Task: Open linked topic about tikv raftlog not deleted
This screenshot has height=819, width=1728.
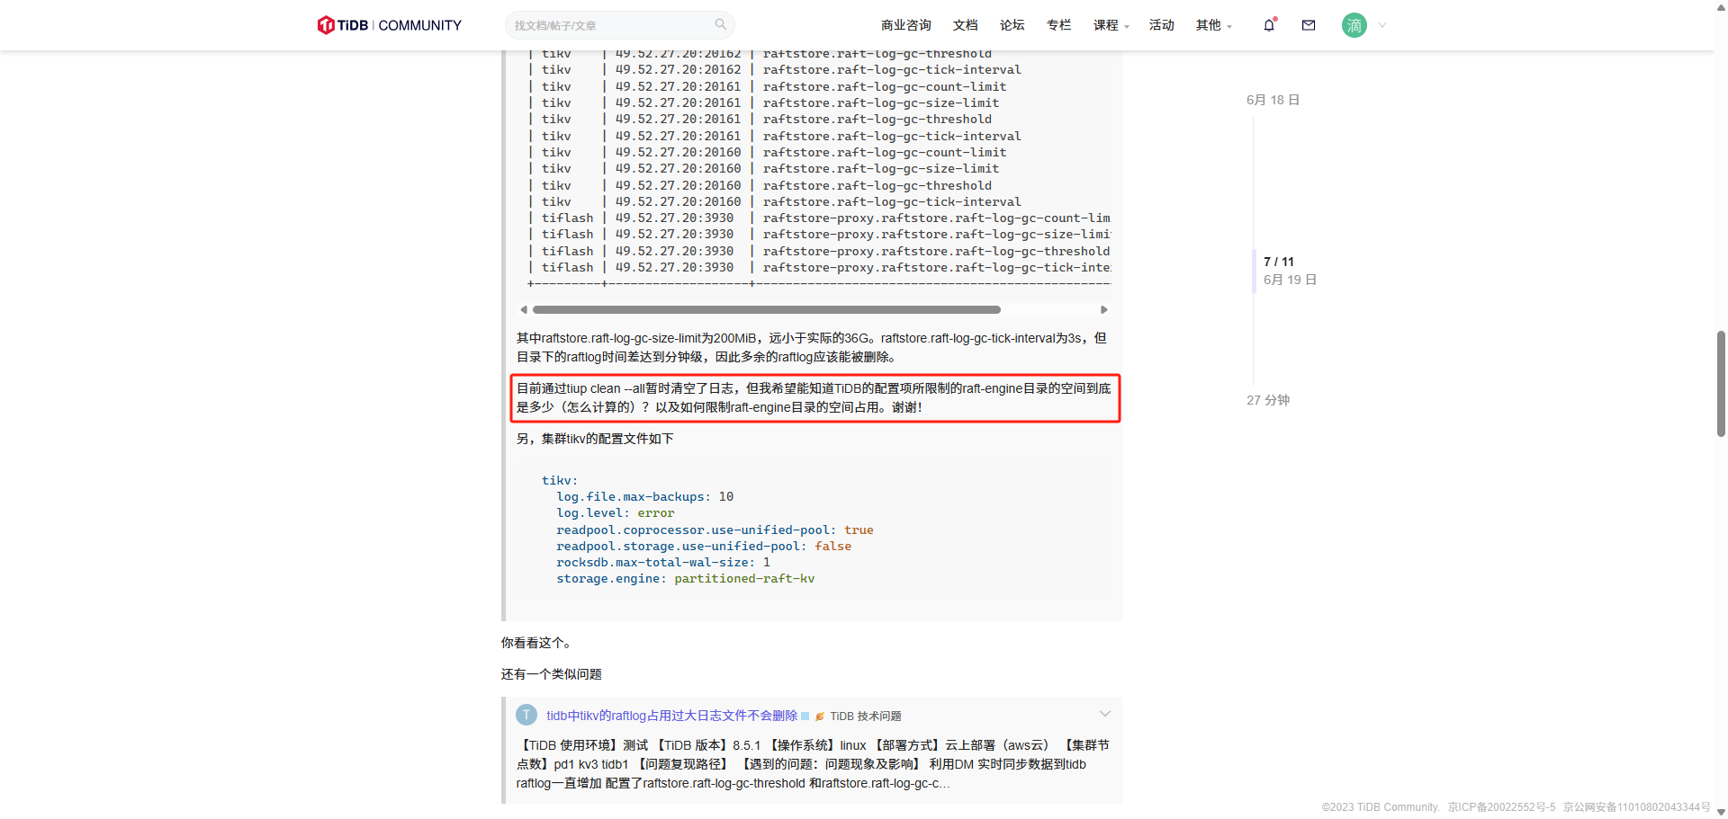Action: 671,716
